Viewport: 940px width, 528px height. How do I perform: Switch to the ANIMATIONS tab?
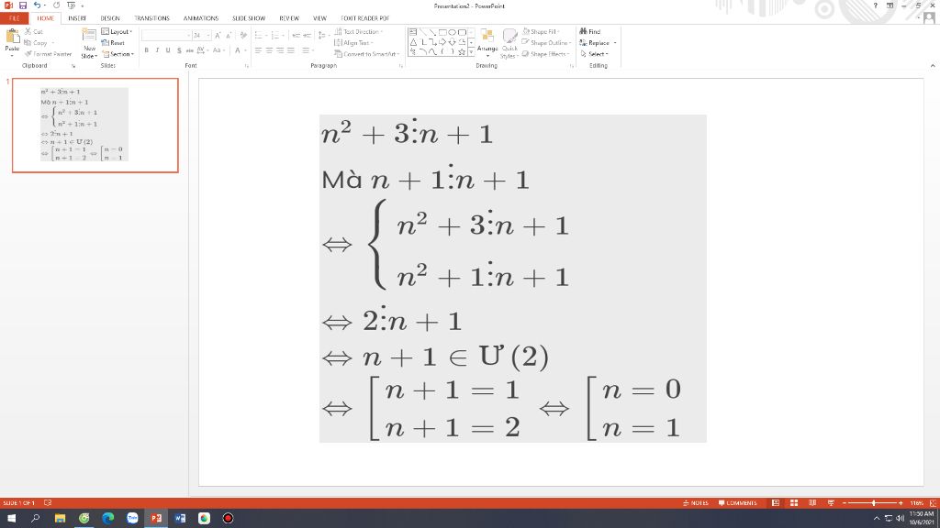201,18
